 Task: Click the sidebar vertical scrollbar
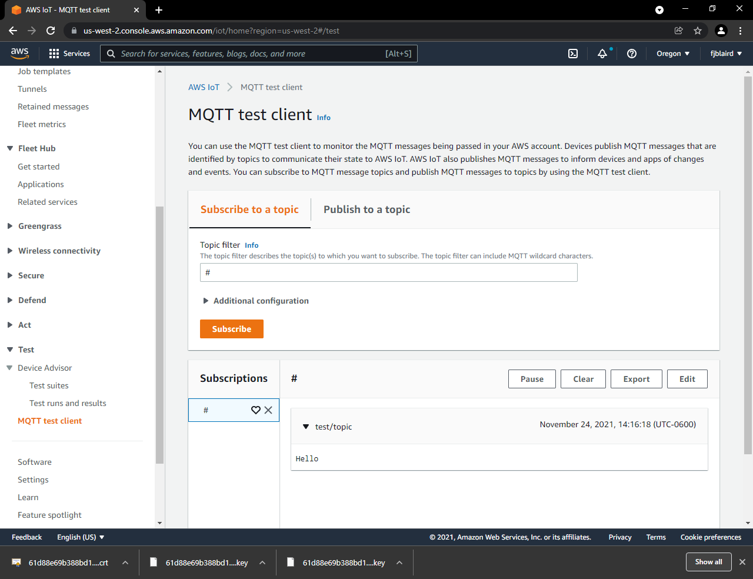[159, 335]
